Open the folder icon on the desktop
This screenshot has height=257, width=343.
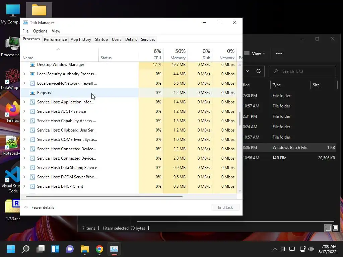click(x=39, y=10)
